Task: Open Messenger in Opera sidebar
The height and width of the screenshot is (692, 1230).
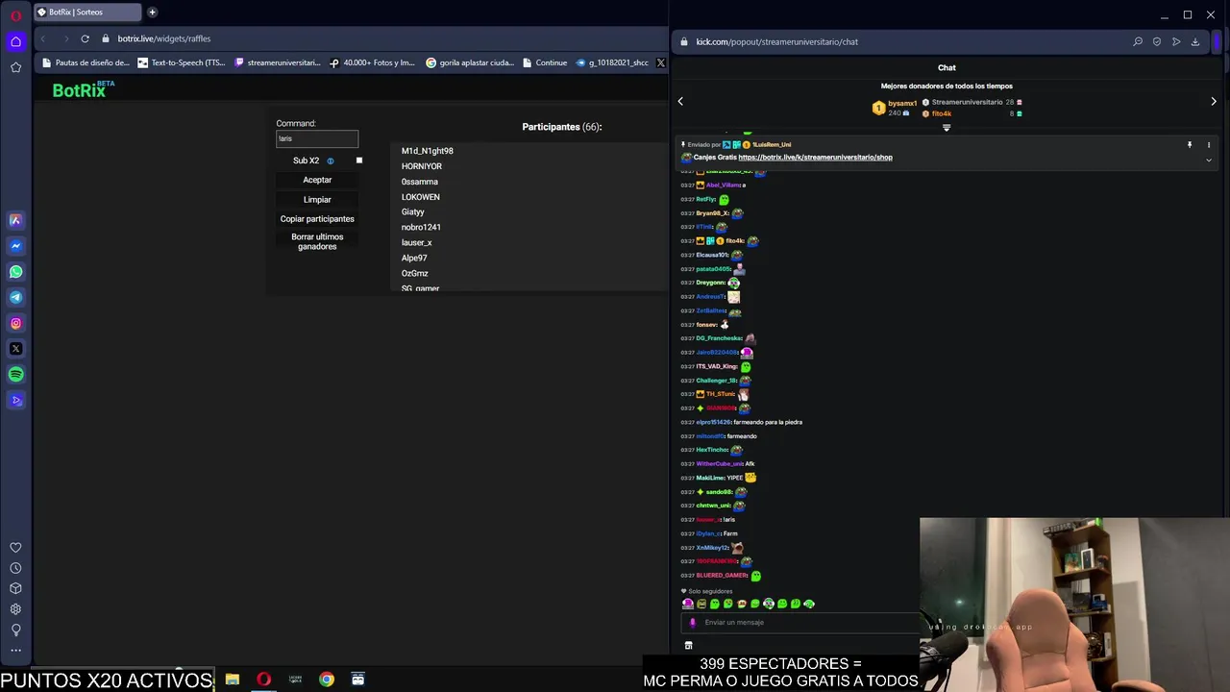Action: pos(15,246)
